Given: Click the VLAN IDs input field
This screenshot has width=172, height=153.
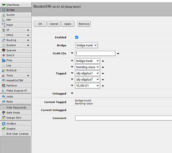Looking at the screenshot, I should [95, 53].
